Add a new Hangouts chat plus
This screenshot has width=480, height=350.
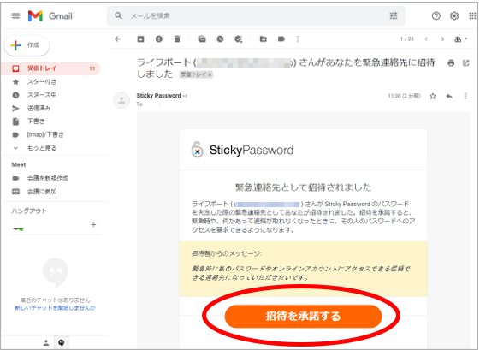point(93,225)
